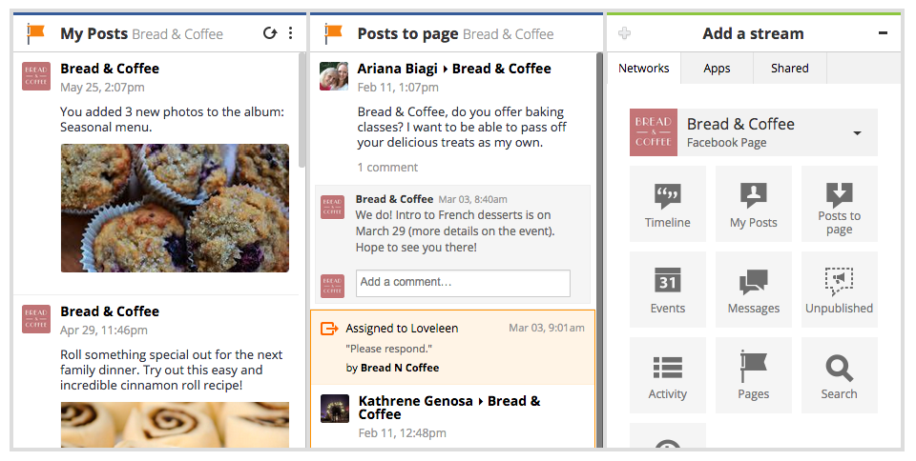Click the My Posts stream scrollbar
Viewport: 916px width, 461px height.
pos(302,110)
